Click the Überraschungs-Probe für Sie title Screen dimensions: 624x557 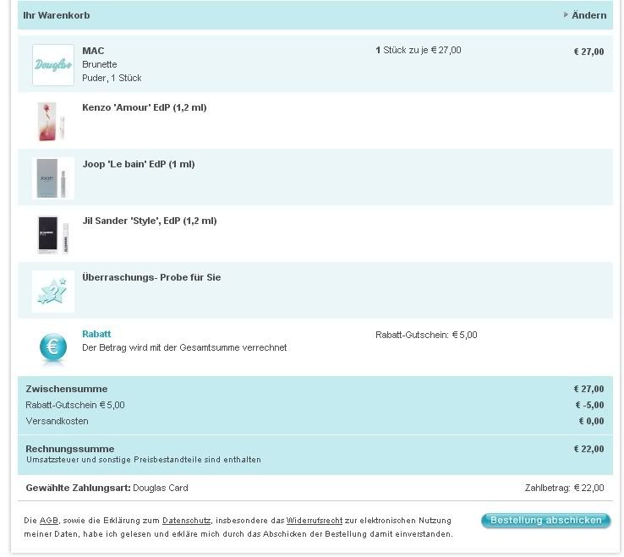(x=151, y=277)
